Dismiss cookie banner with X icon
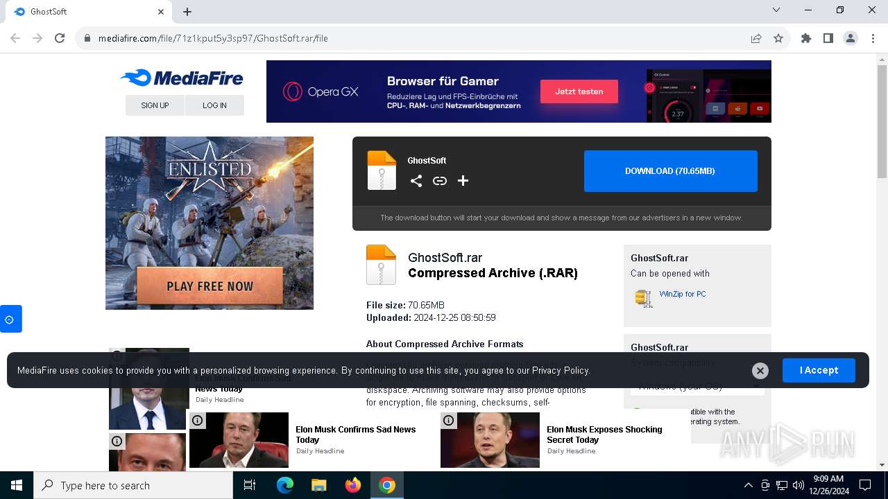 tap(760, 371)
